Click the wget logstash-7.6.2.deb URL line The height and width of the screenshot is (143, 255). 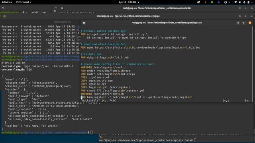[141, 48]
